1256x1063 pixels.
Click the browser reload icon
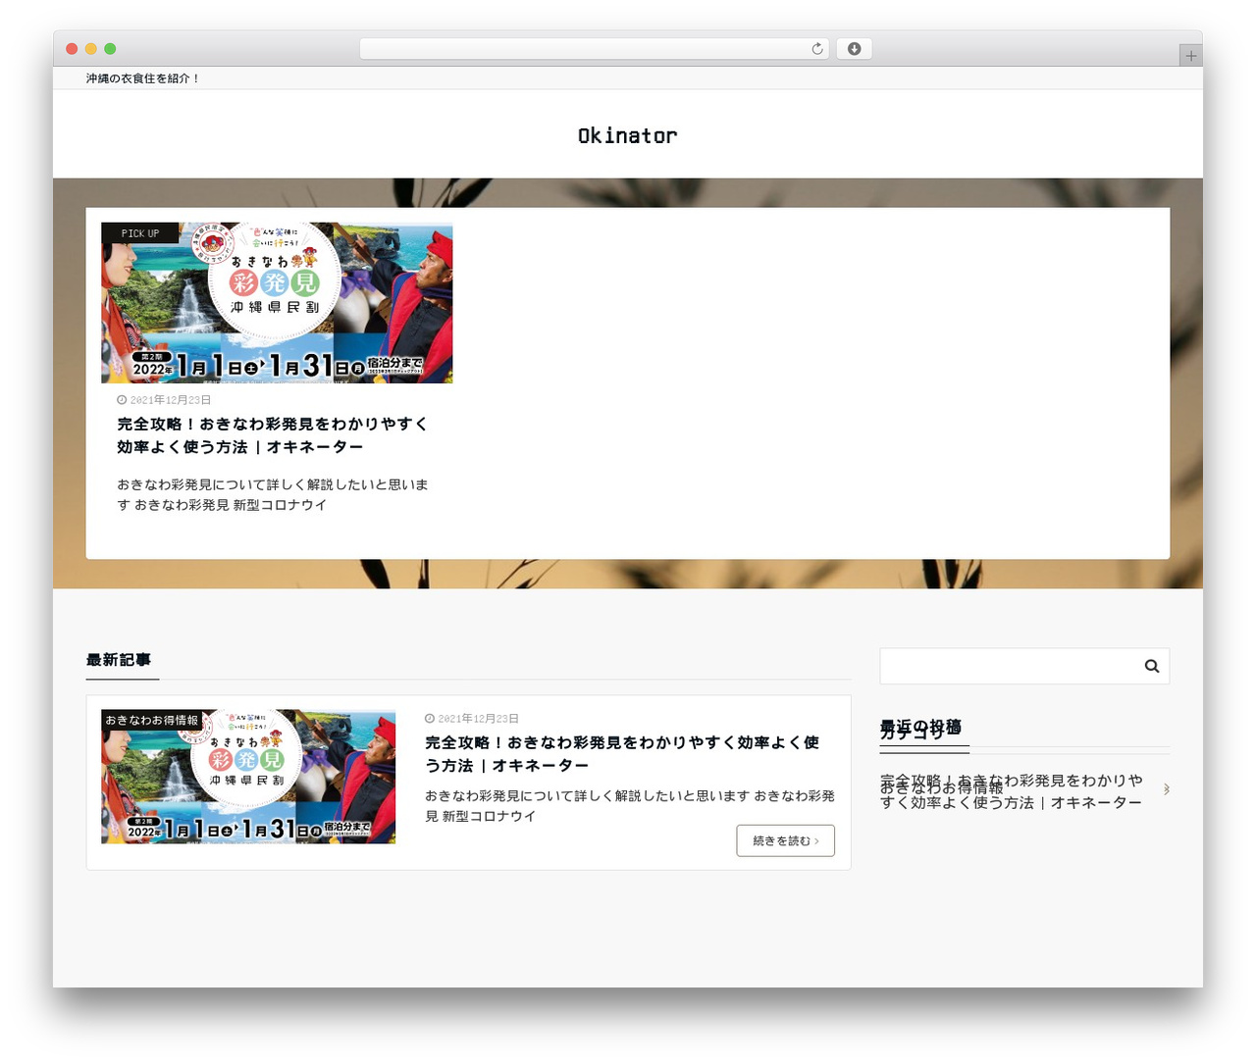pos(816,49)
